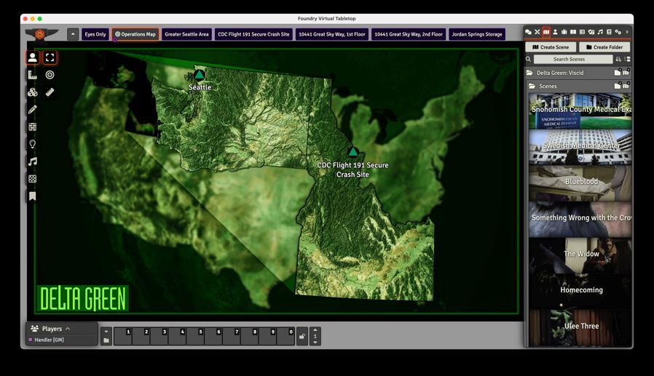Click the Create Folder button

[604, 47]
